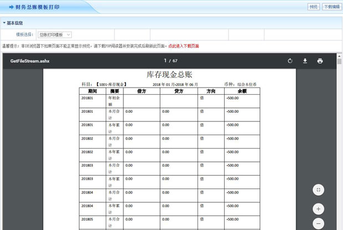Open the 总账打印模板 template dropdown
This screenshot has height=230, width=343.
click(x=54, y=34)
